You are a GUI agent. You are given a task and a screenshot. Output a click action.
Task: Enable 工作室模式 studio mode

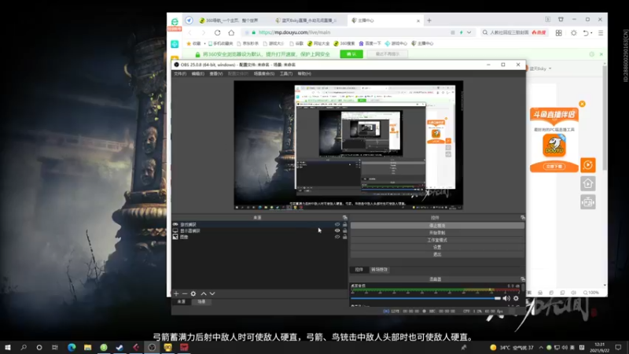pyautogui.click(x=437, y=240)
